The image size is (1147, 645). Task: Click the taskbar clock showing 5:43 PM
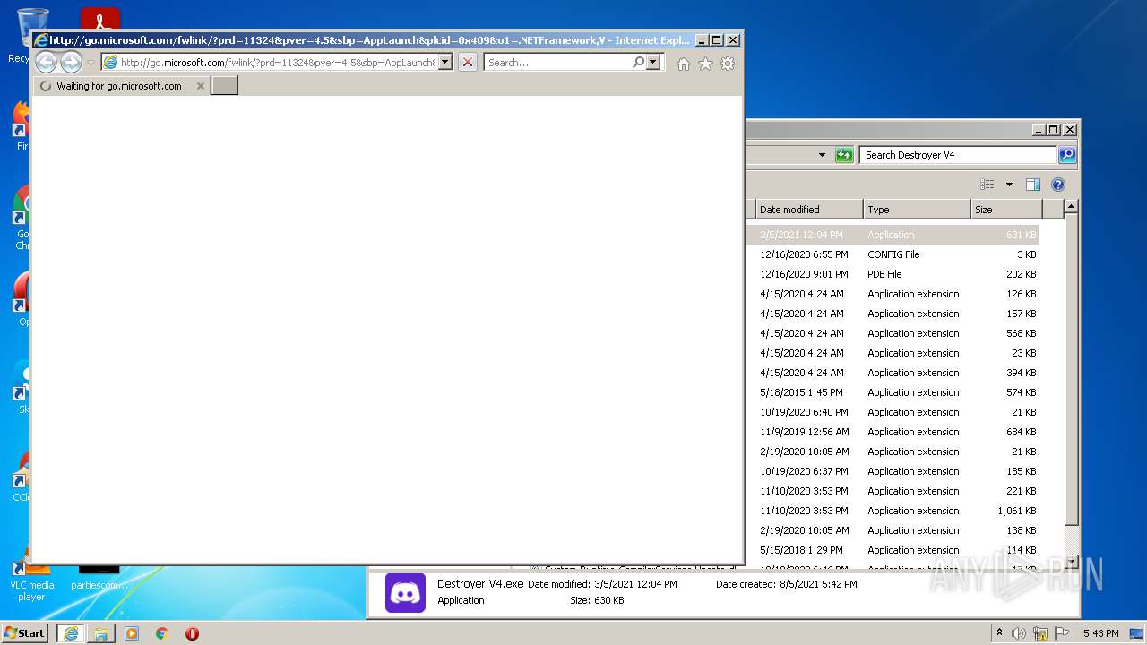[x=1100, y=633]
